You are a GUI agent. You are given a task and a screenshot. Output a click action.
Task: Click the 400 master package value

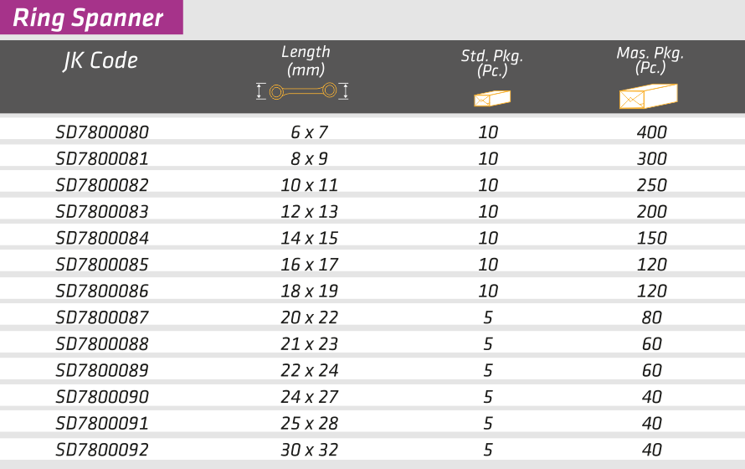click(x=651, y=132)
